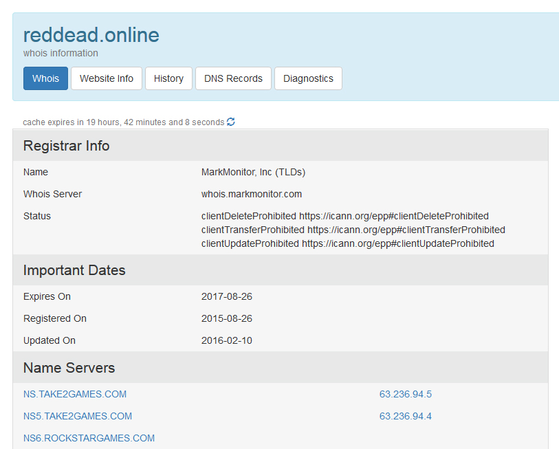559x449 pixels.
Task: Click the clientUpdateProhibited status line
Action: [348, 243]
